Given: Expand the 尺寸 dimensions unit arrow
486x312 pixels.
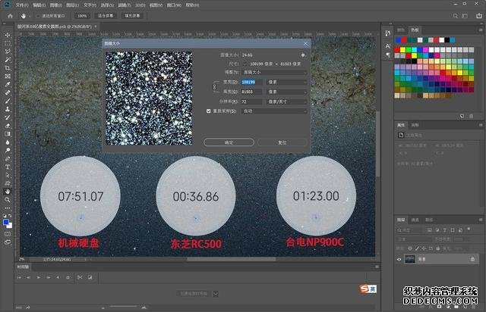Looking at the screenshot, I should coord(245,64).
